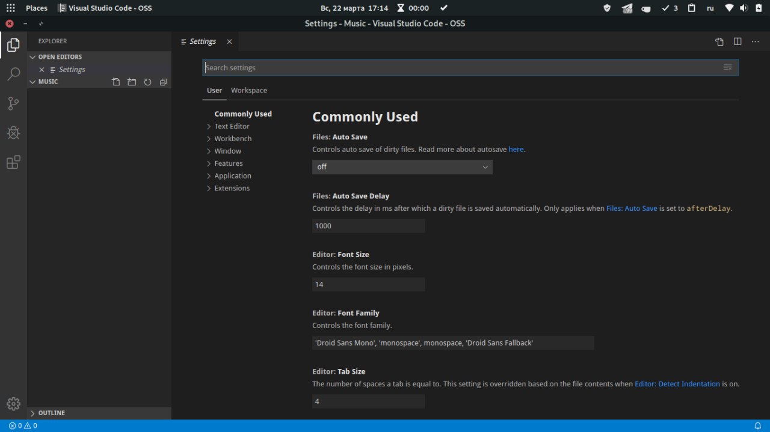Open the Run and Debug view

point(13,133)
